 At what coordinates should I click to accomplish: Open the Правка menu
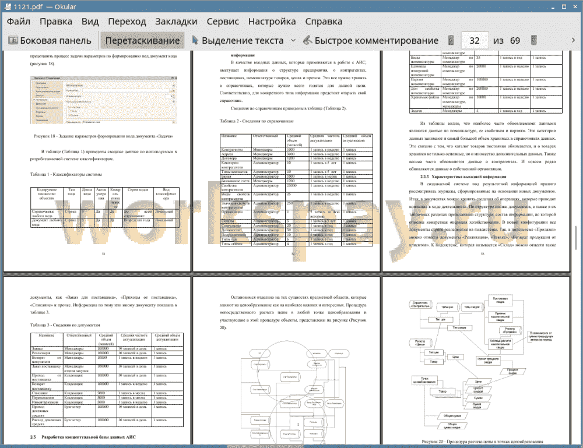[x=56, y=22]
